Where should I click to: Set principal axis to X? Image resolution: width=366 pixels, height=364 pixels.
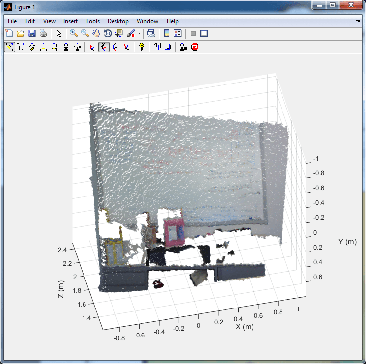92,47
